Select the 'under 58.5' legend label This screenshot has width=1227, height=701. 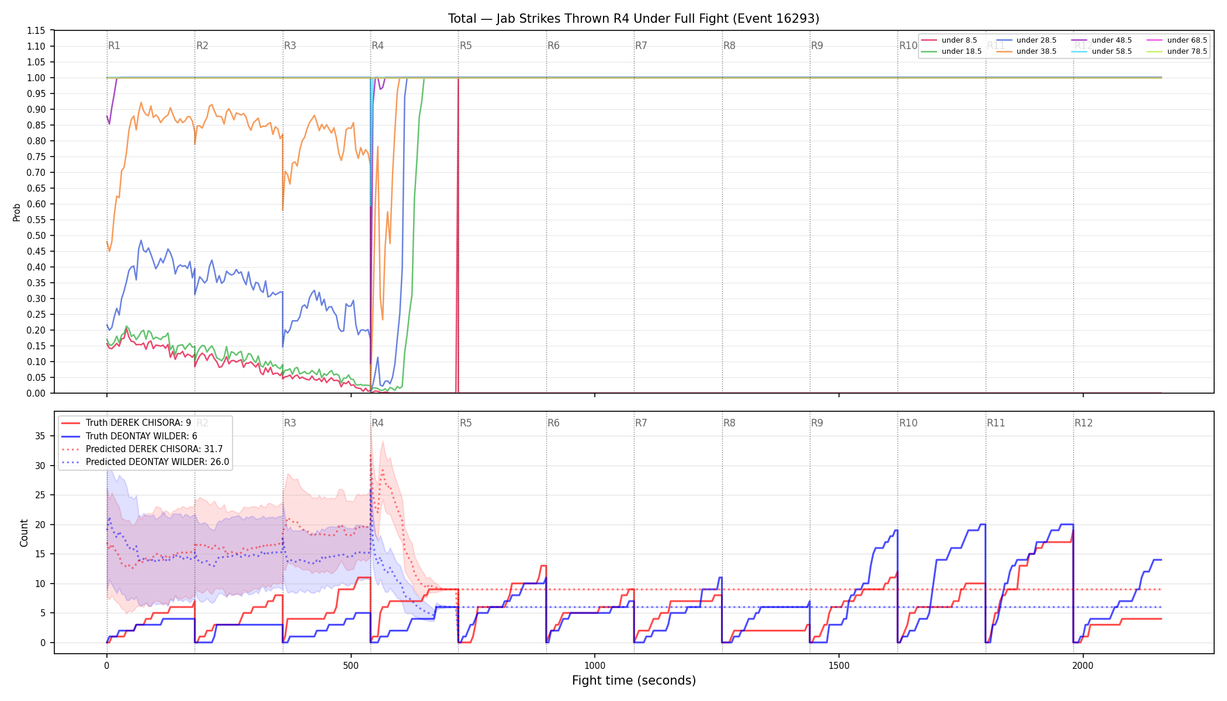pyautogui.click(x=1111, y=51)
